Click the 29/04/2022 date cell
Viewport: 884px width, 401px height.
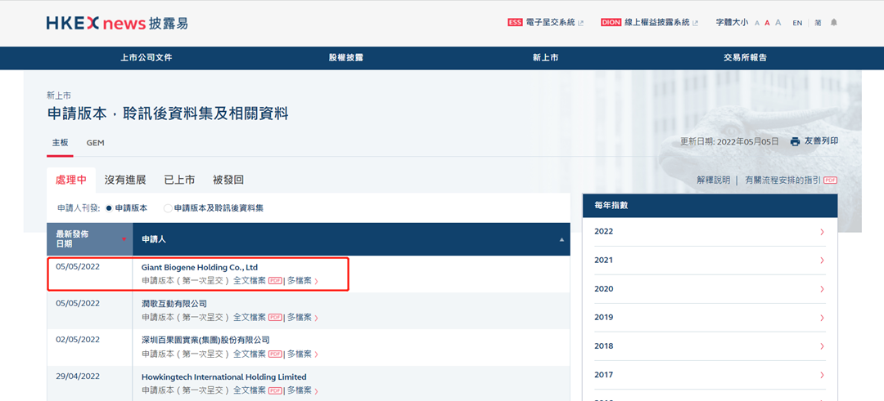pos(78,376)
